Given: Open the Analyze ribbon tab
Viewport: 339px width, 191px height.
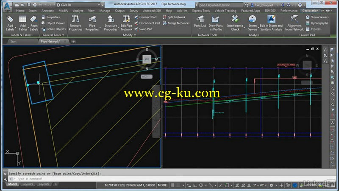Looking at the screenshot, I should (x=78, y=11).
